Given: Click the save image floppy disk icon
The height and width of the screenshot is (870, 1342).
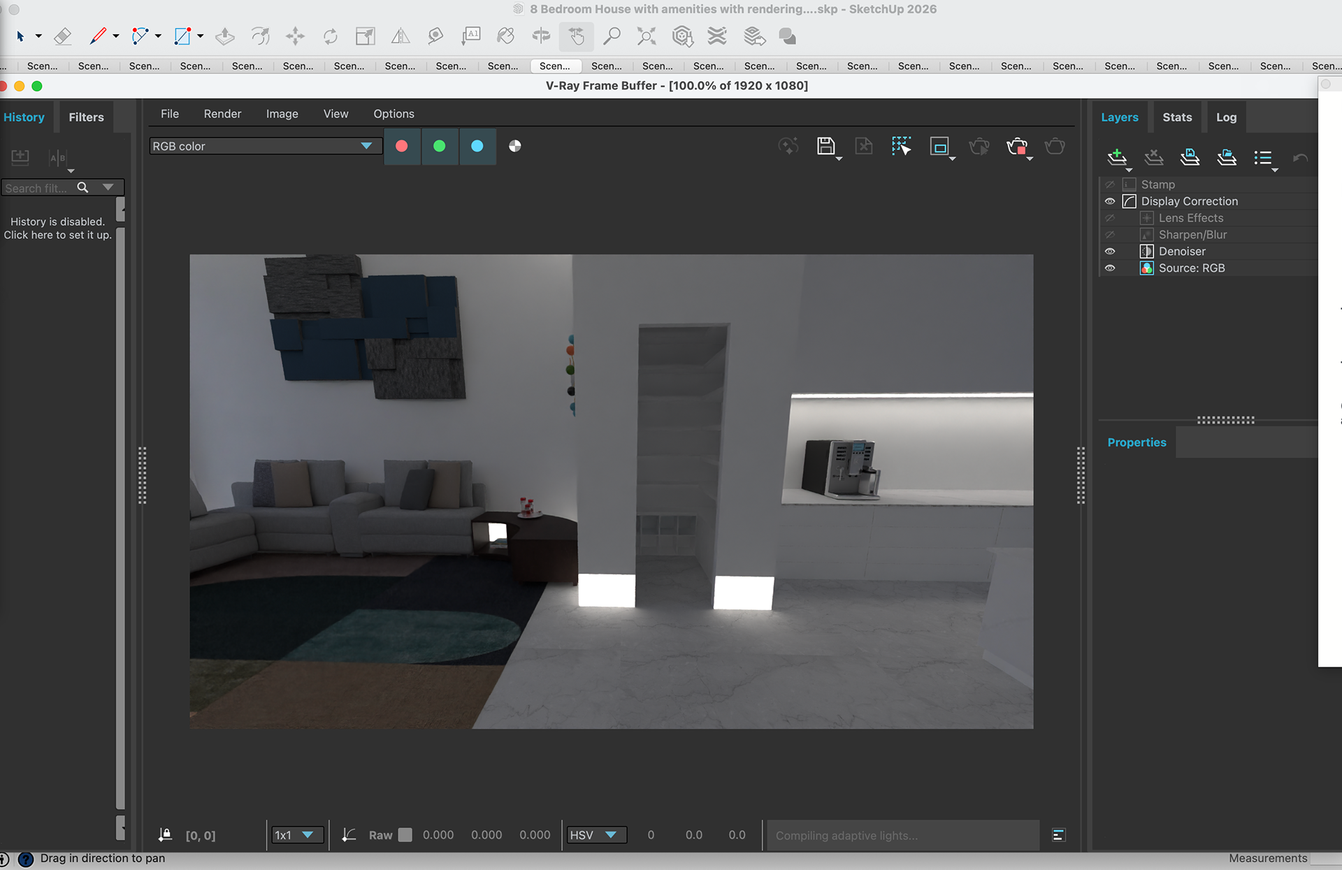Looking at the screenshot, I should point(825,146).
